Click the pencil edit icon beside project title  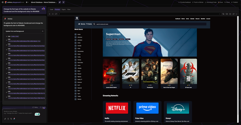(x=60, y=2)
